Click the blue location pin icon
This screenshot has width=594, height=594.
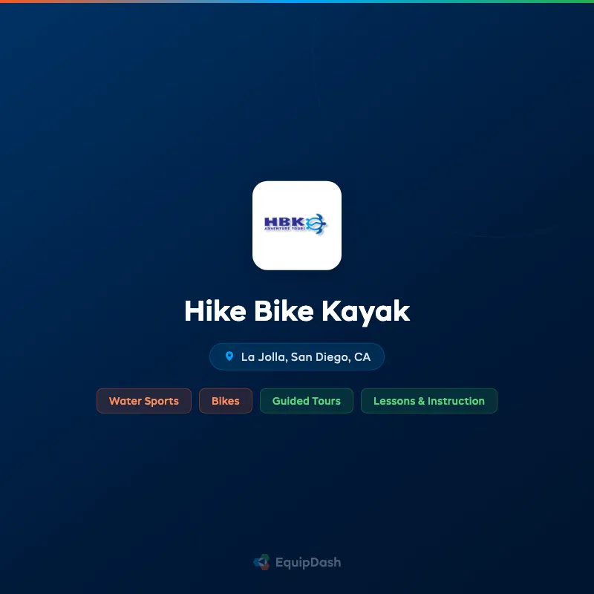[229, 356]
